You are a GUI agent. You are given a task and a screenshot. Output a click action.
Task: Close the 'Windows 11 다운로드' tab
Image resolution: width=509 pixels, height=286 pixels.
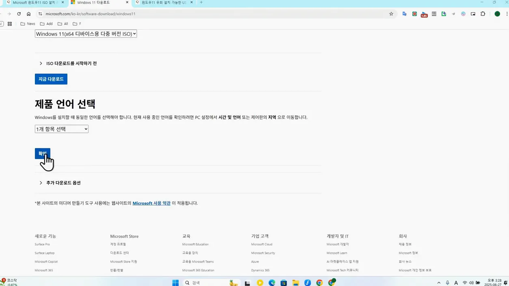[127, 2]
